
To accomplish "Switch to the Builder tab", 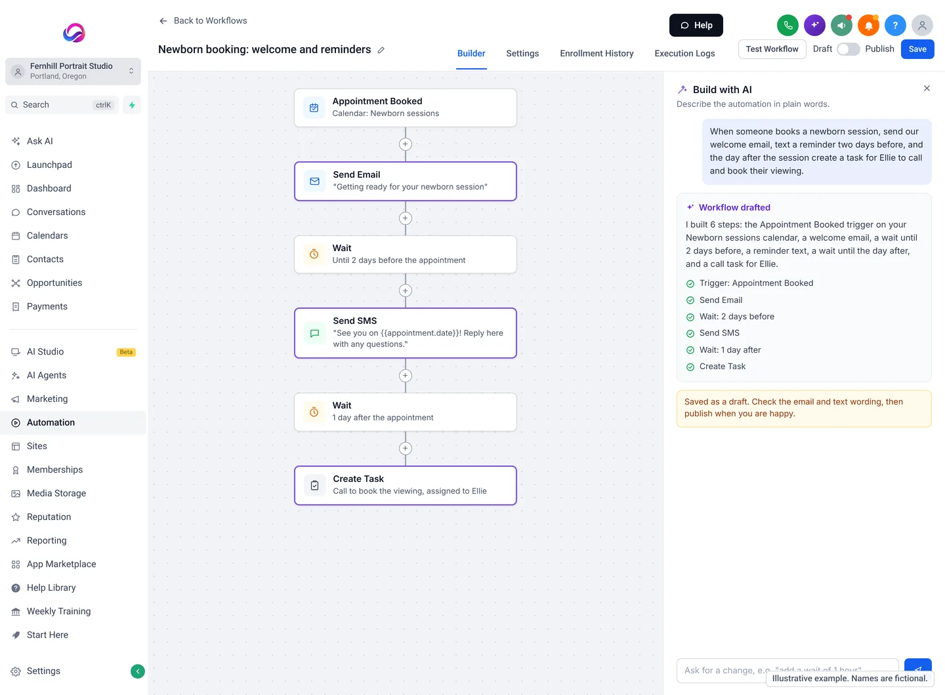I will click(x=471, y=54).
